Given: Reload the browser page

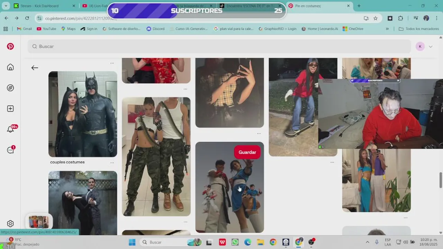Looking at the screenshot, I should (x=27, y=18).
